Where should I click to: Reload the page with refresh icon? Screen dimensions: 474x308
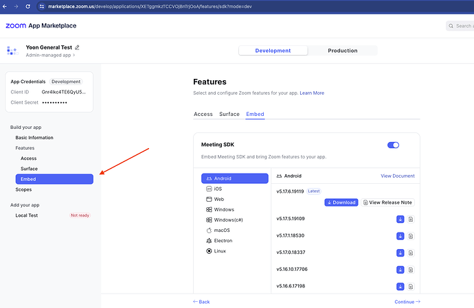(x=27, y=6)
